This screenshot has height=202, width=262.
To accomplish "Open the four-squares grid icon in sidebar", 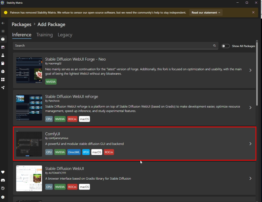I will click(x=3, y=80).
